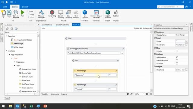
Task: Collapse the Options properties section
Action: (155, 54)
